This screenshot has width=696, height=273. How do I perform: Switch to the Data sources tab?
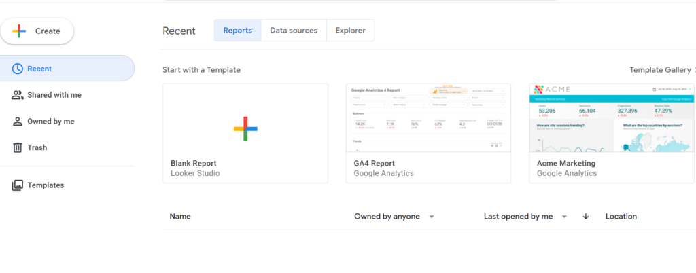(x=294, y=31)
